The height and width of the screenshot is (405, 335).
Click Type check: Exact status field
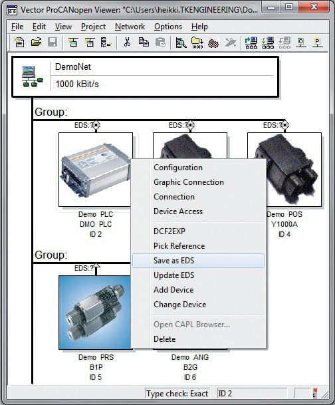click(x=177, y=394)
